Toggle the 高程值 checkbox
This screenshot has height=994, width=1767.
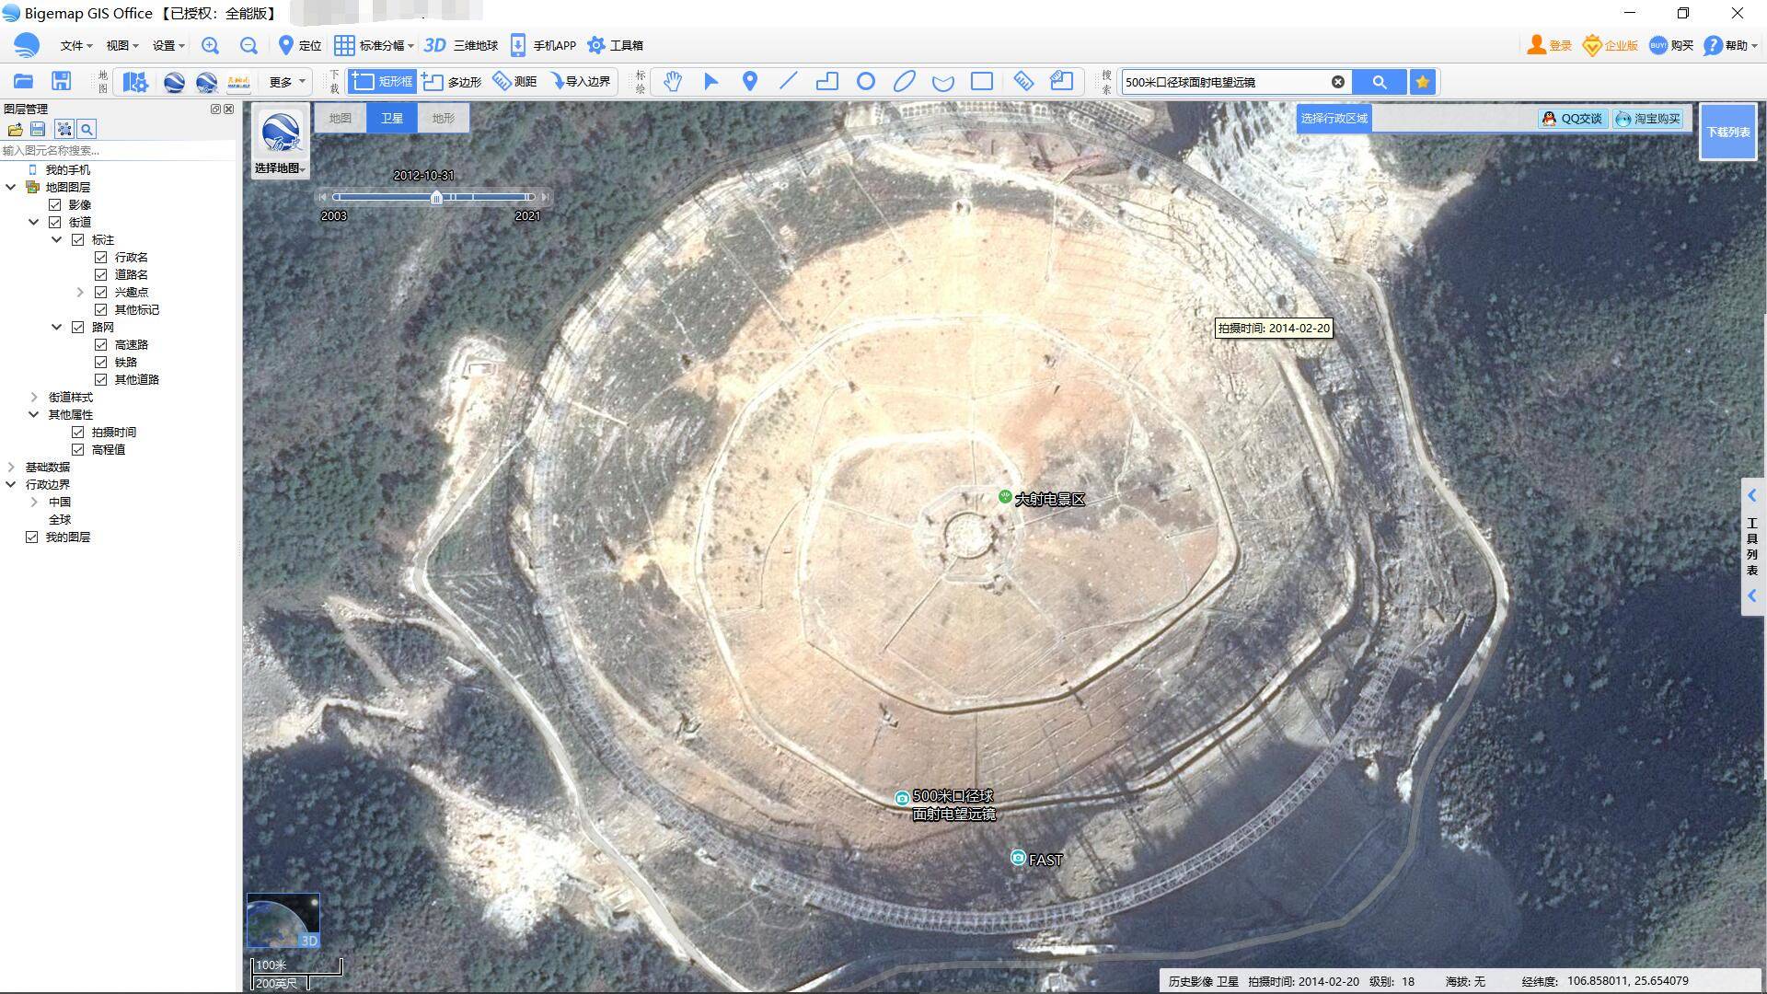pos(78,450)
